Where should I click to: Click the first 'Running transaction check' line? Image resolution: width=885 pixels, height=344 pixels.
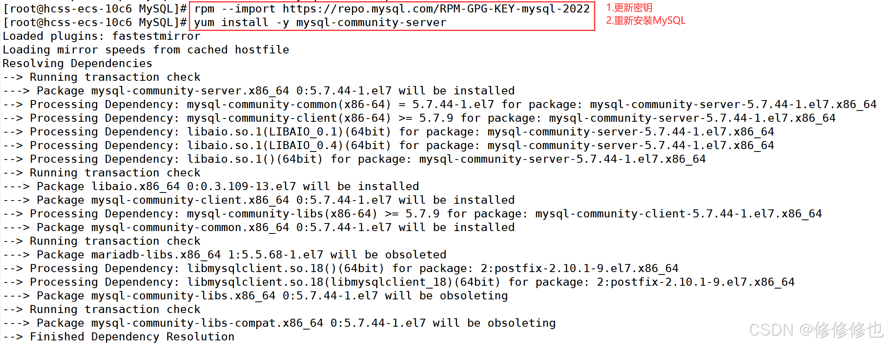[101, 77]
